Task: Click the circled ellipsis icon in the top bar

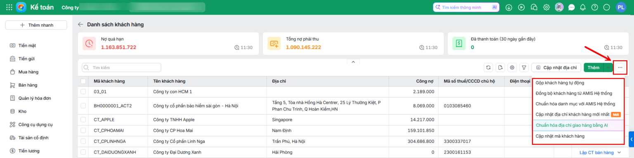Action: [606, 7]
